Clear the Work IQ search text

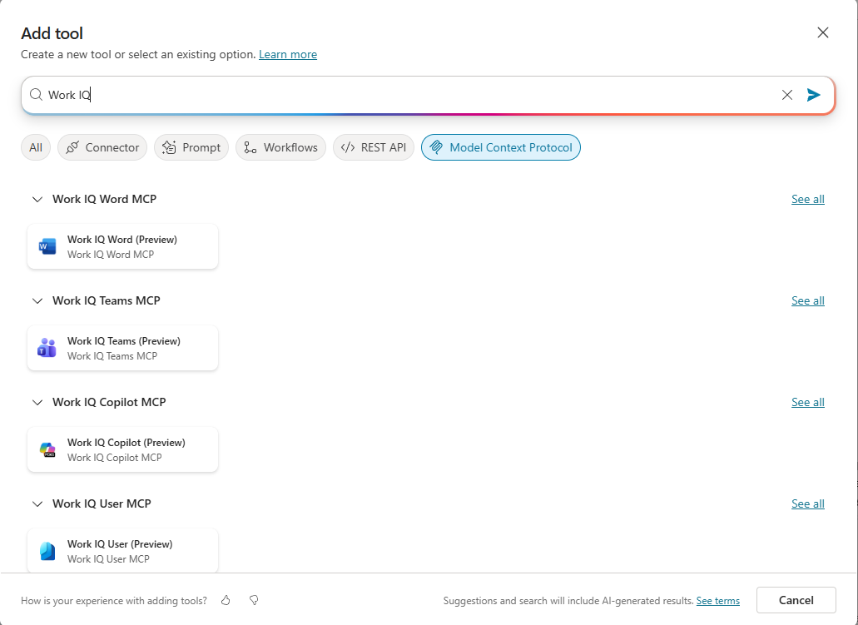(787, 95)
